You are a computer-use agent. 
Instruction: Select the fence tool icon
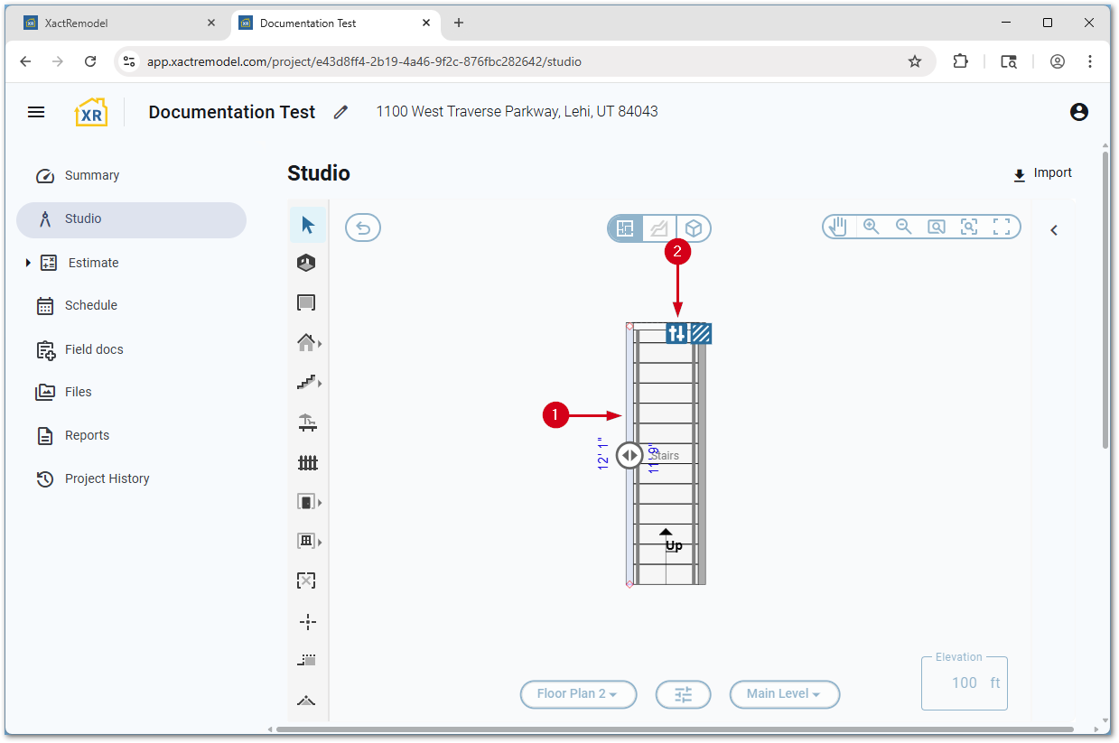(307, 463)
